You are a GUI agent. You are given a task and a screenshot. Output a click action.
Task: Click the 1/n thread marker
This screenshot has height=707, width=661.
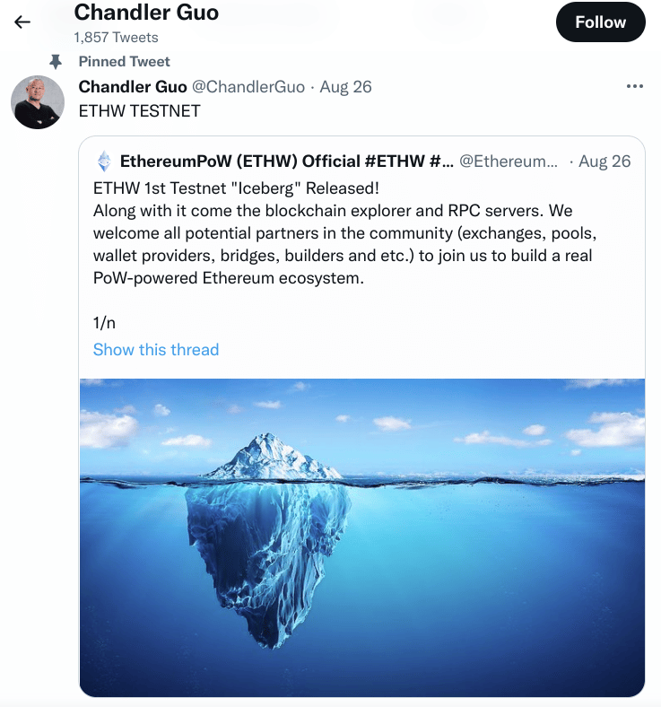pyautogui.click(x=104, y=322)
